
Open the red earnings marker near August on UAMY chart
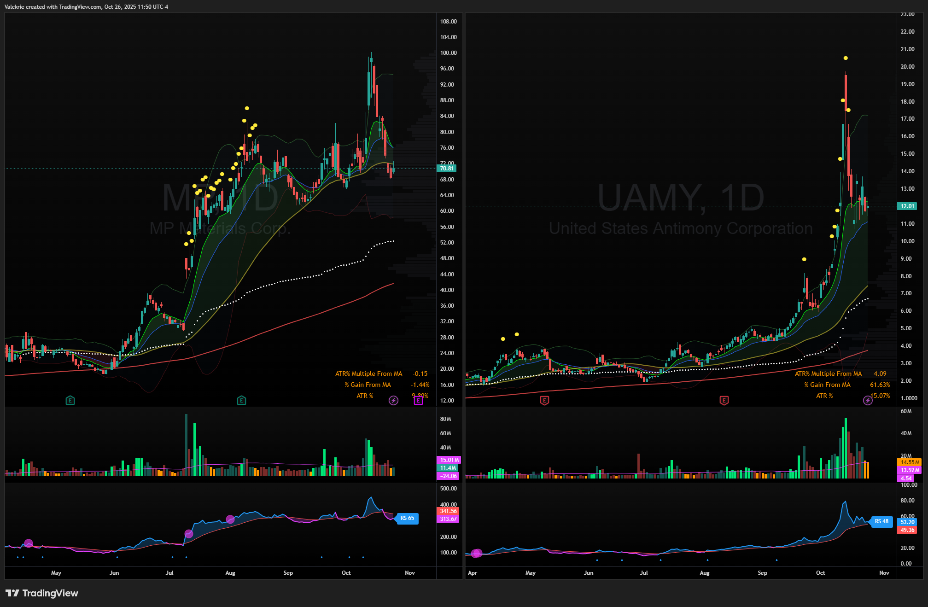click(724, 400)
